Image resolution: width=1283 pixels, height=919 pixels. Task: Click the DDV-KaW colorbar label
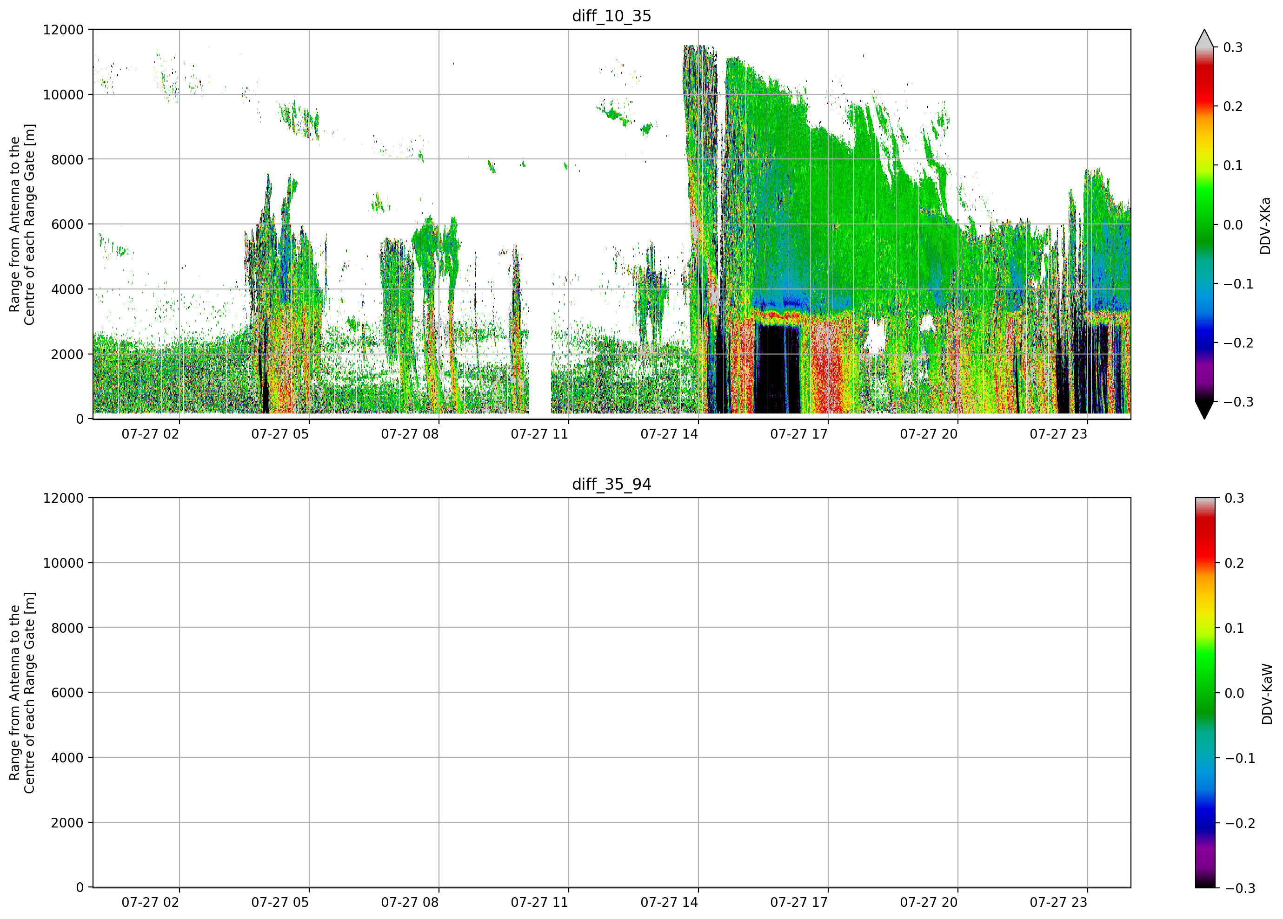click(1267, 694)
